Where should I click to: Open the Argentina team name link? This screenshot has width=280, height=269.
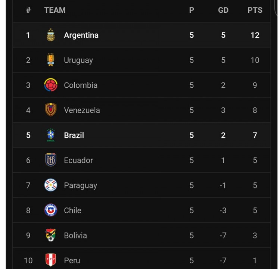81,35
